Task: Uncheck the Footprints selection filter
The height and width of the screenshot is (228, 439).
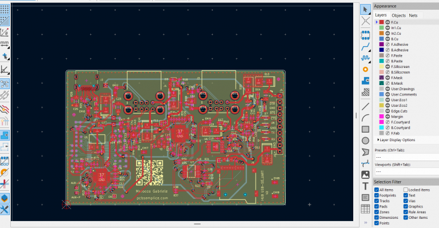Action: click(x=377, y=195)
